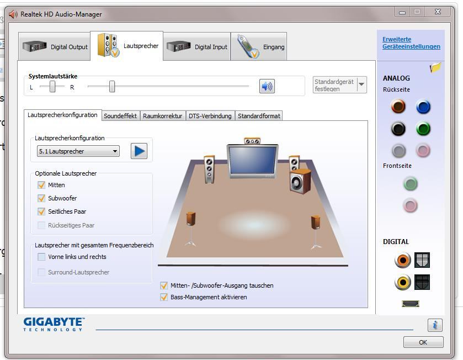This screenshot has width=463, height=360.
Task: Open the Standardformat tab
Action: coord(259,116)
